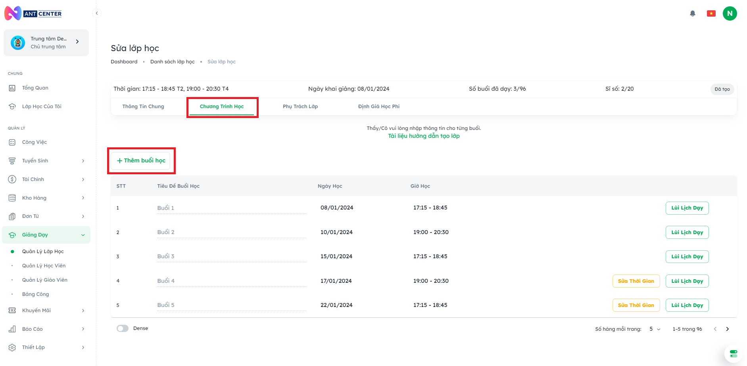
Task: Open settings widget icon at bottom right
Action: click(x=733, y=353)
